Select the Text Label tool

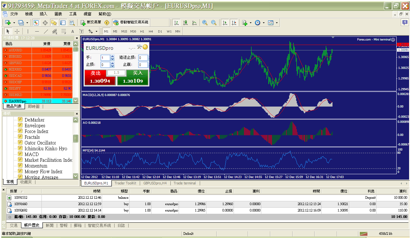click(x=81, y=31)
